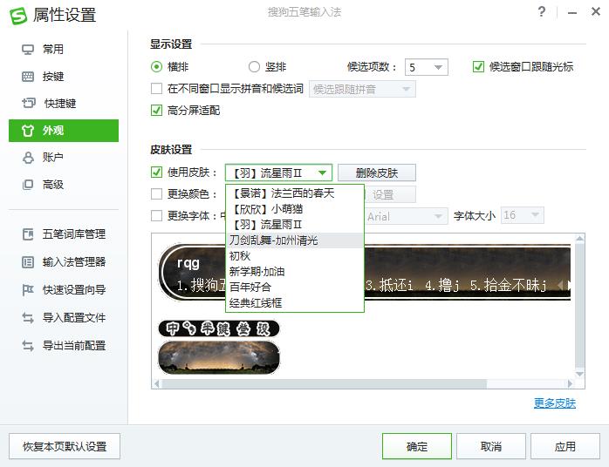Select the 横排 radio button
Screen dimensions: 609x467
(x=156, y=67)
